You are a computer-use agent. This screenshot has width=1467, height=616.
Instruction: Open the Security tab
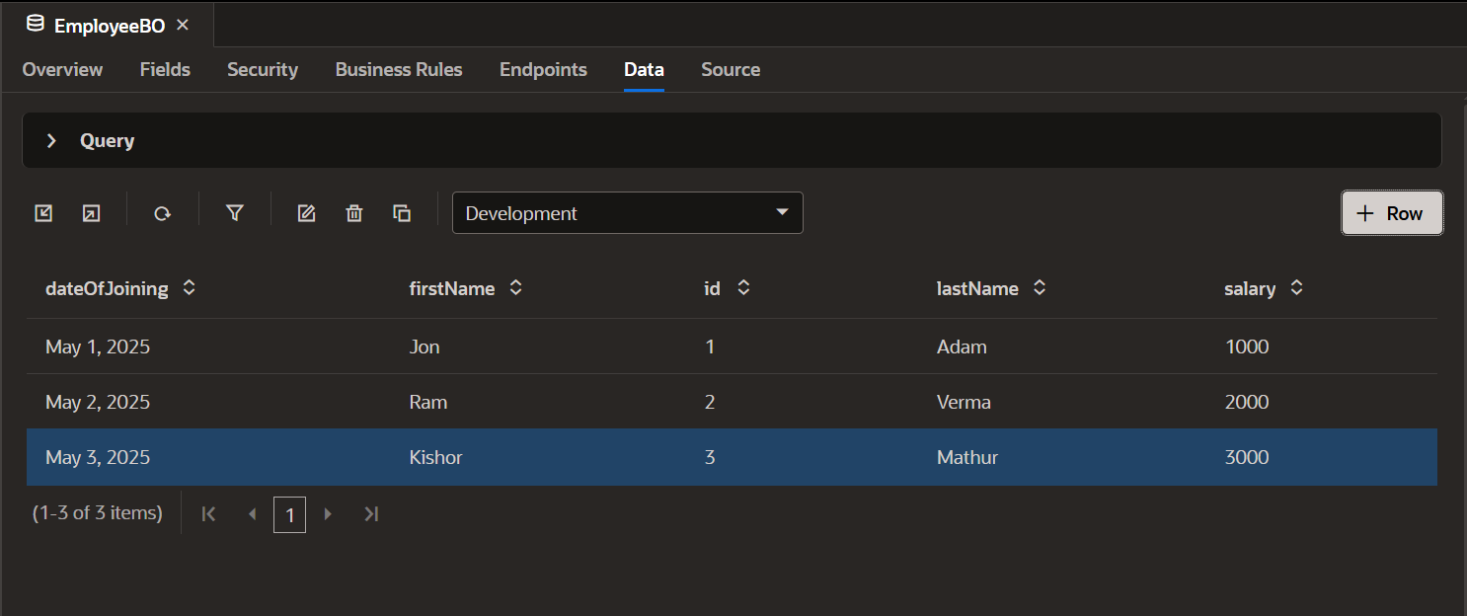[263, 69]
